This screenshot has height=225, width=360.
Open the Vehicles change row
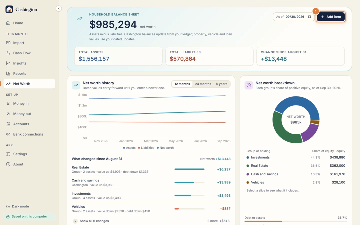[x=151, y=209]
